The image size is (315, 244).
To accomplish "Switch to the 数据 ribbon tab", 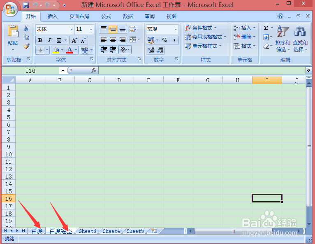I will [x=128, y=16].
